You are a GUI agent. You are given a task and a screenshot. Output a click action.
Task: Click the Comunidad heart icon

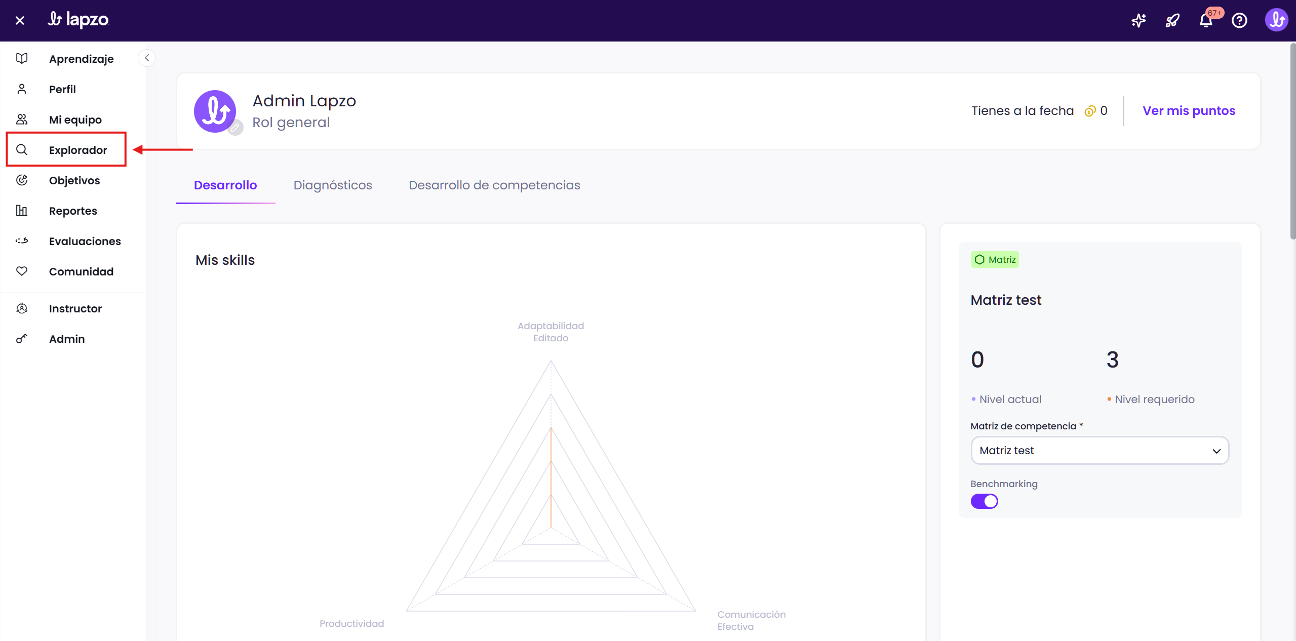[x=22, y=271]
